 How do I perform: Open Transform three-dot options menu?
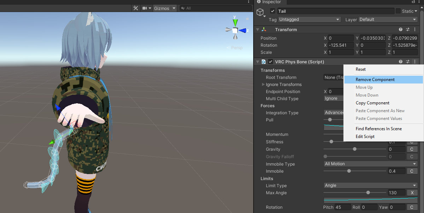(x=414, y=29)
